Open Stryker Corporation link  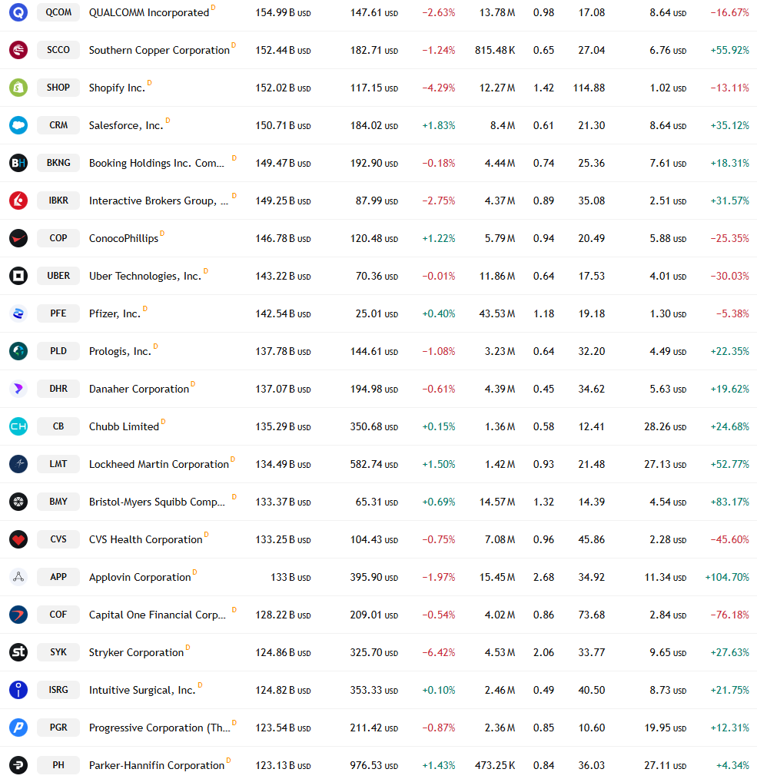136,653
